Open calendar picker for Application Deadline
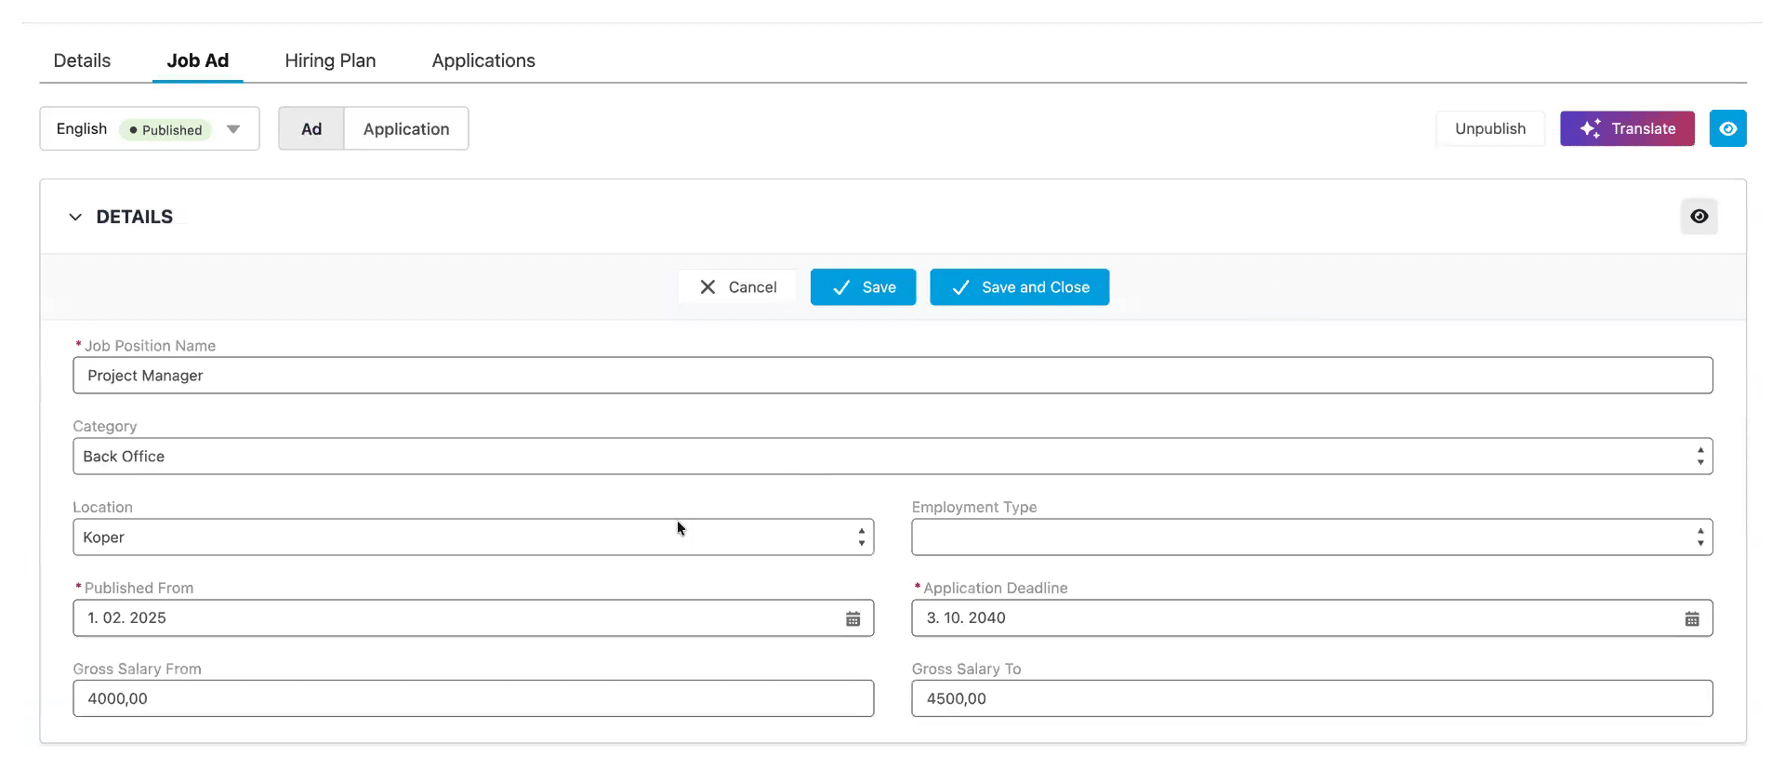Image resolution: width=1785 pixels, height=769 pixels. [x=1692, y=618]
